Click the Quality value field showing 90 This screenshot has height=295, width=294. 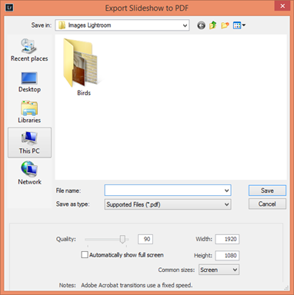(x=145, y=239)
